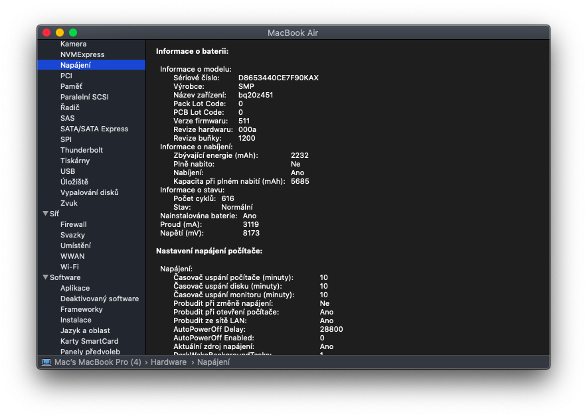
Task: Collapse the Software section disclosure triangle
Action: point(45,277)
